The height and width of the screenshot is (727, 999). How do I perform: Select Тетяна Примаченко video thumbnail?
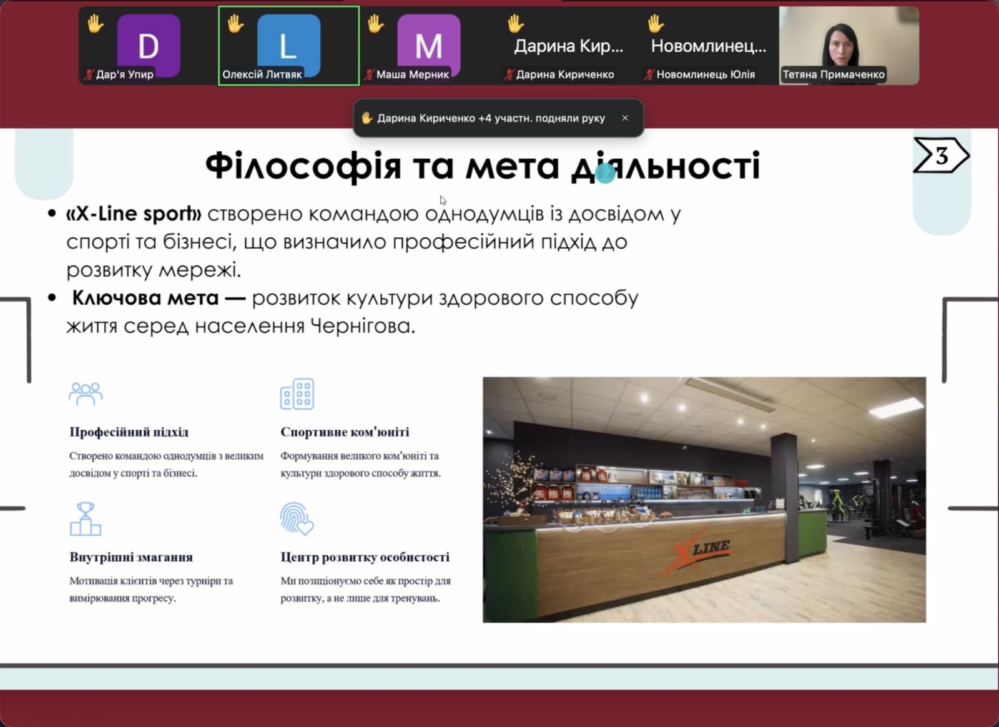click(x=849, y=46)
